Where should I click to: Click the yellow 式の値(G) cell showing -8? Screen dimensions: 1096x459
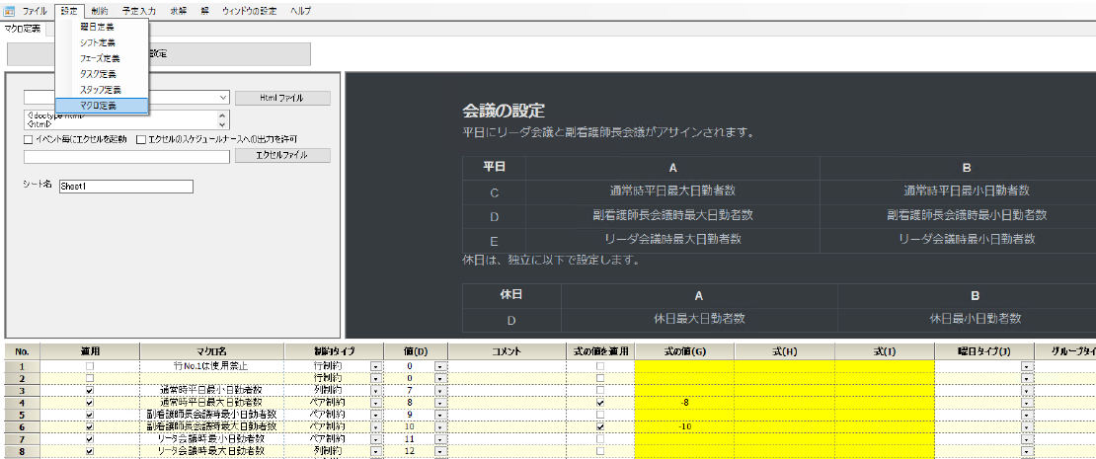pyautogui.click(x=684, y=403)
